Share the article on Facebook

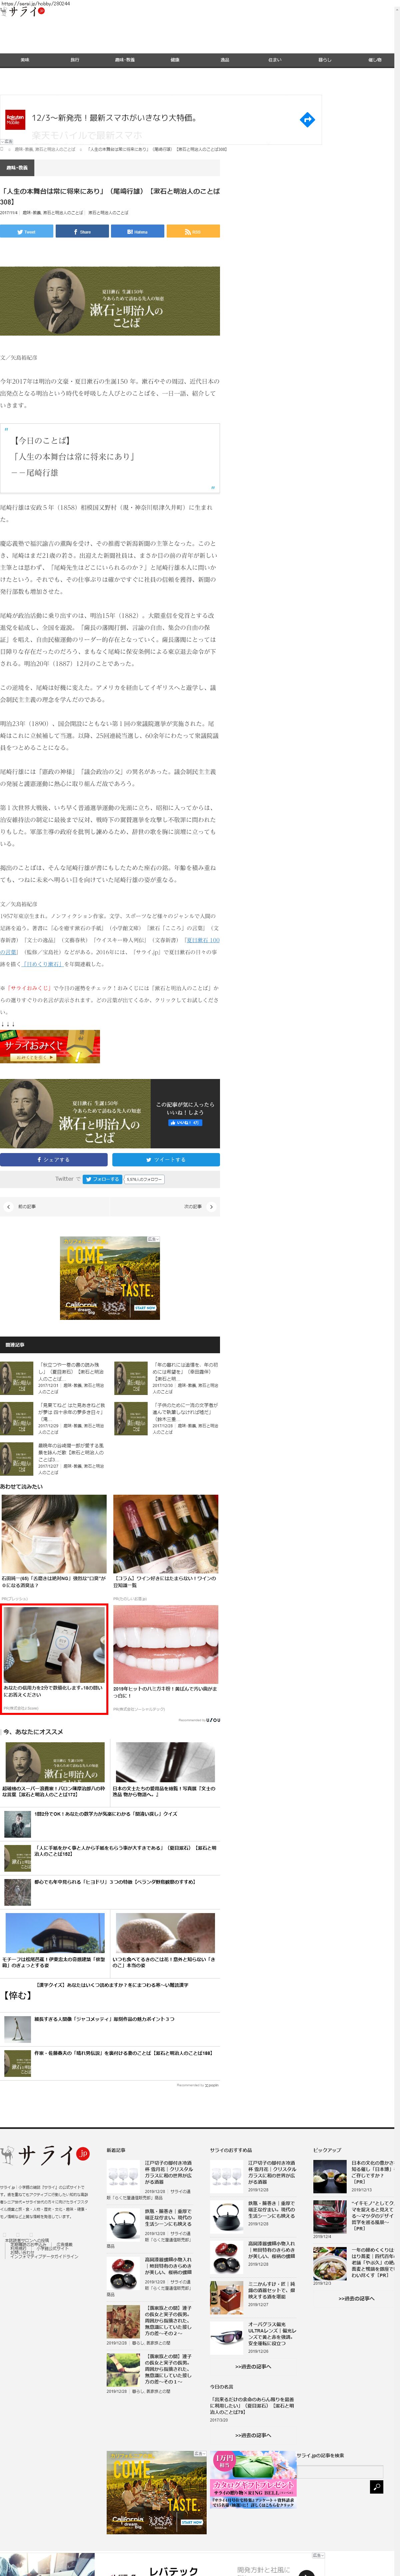tap(82, 231)
